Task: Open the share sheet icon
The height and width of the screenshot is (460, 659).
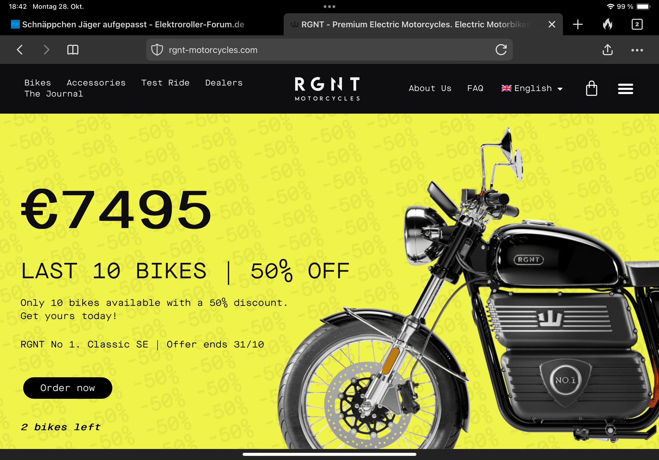Action: tap(607, 50)
